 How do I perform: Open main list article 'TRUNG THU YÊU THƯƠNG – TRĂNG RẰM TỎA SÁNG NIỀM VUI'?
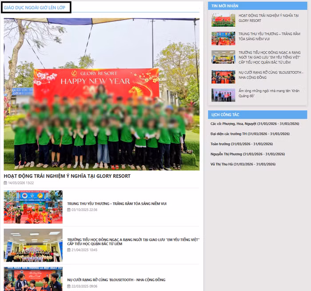[x=117, y=204]
